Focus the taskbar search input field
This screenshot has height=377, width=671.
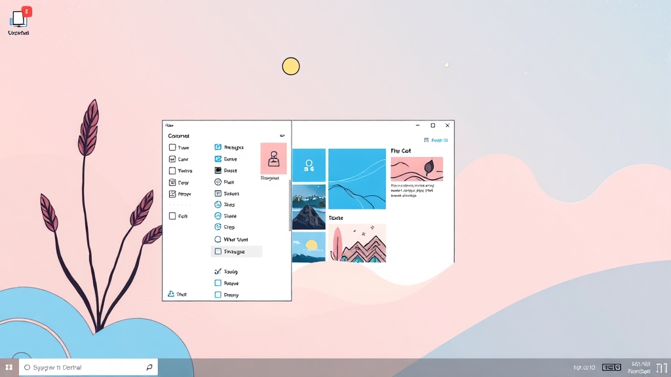[x=88, y=367]
